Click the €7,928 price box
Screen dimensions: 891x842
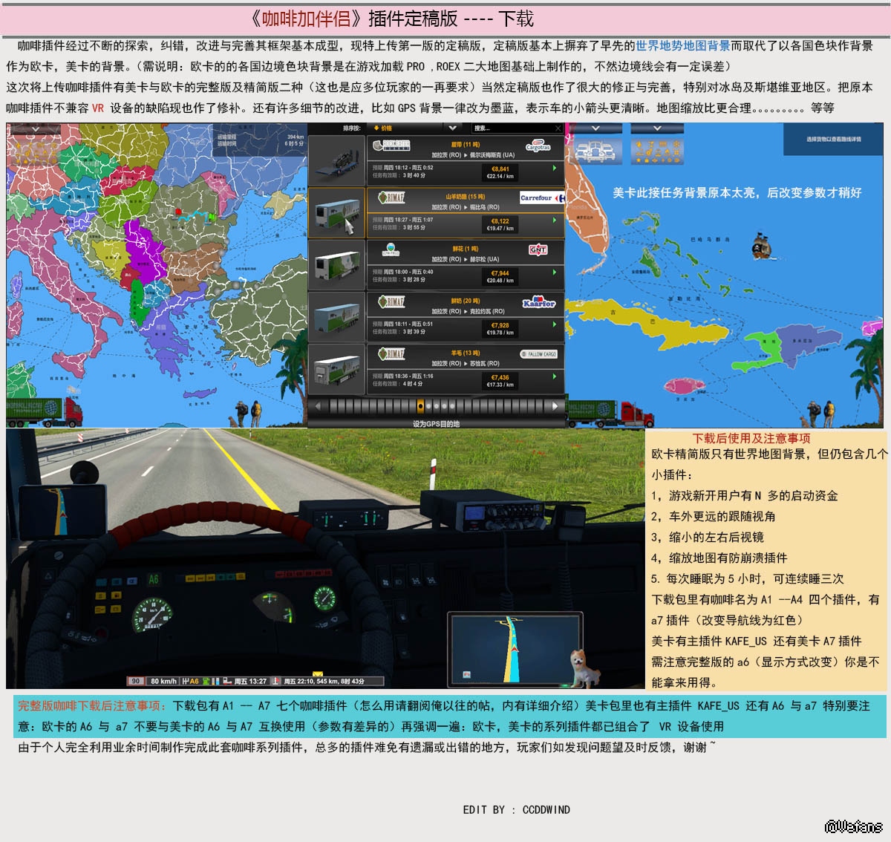point(500,328)
